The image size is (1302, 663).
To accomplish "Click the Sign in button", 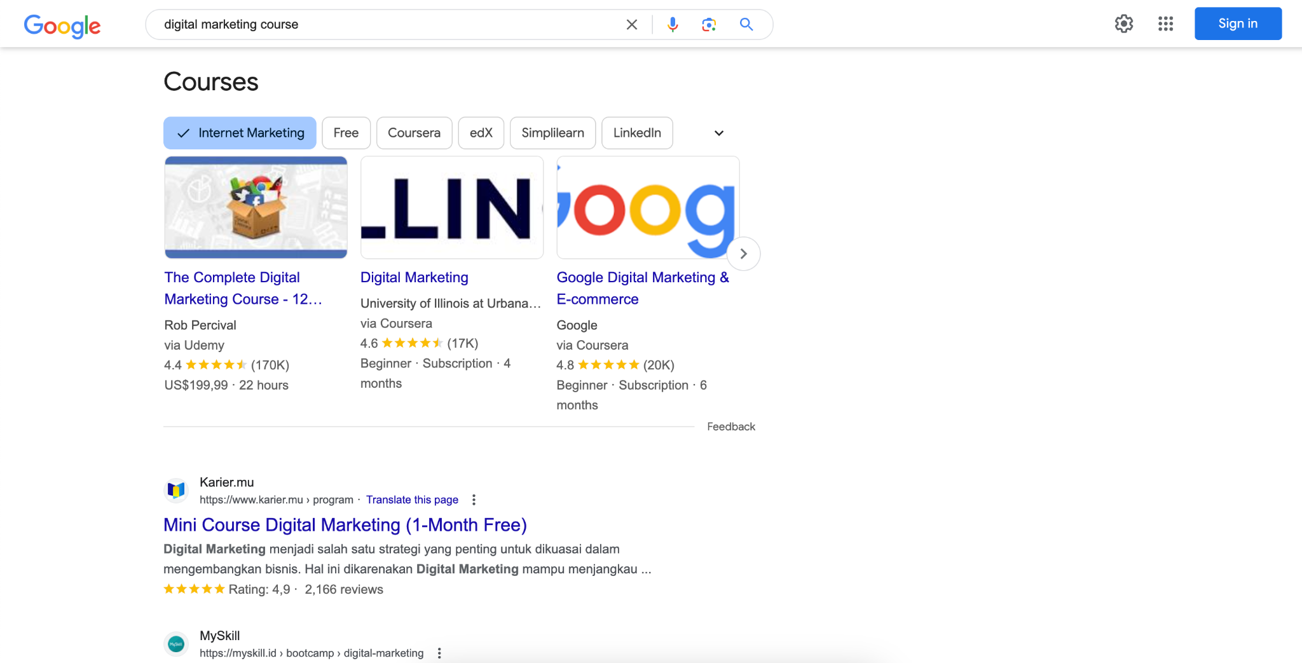I will [1238, 24].
